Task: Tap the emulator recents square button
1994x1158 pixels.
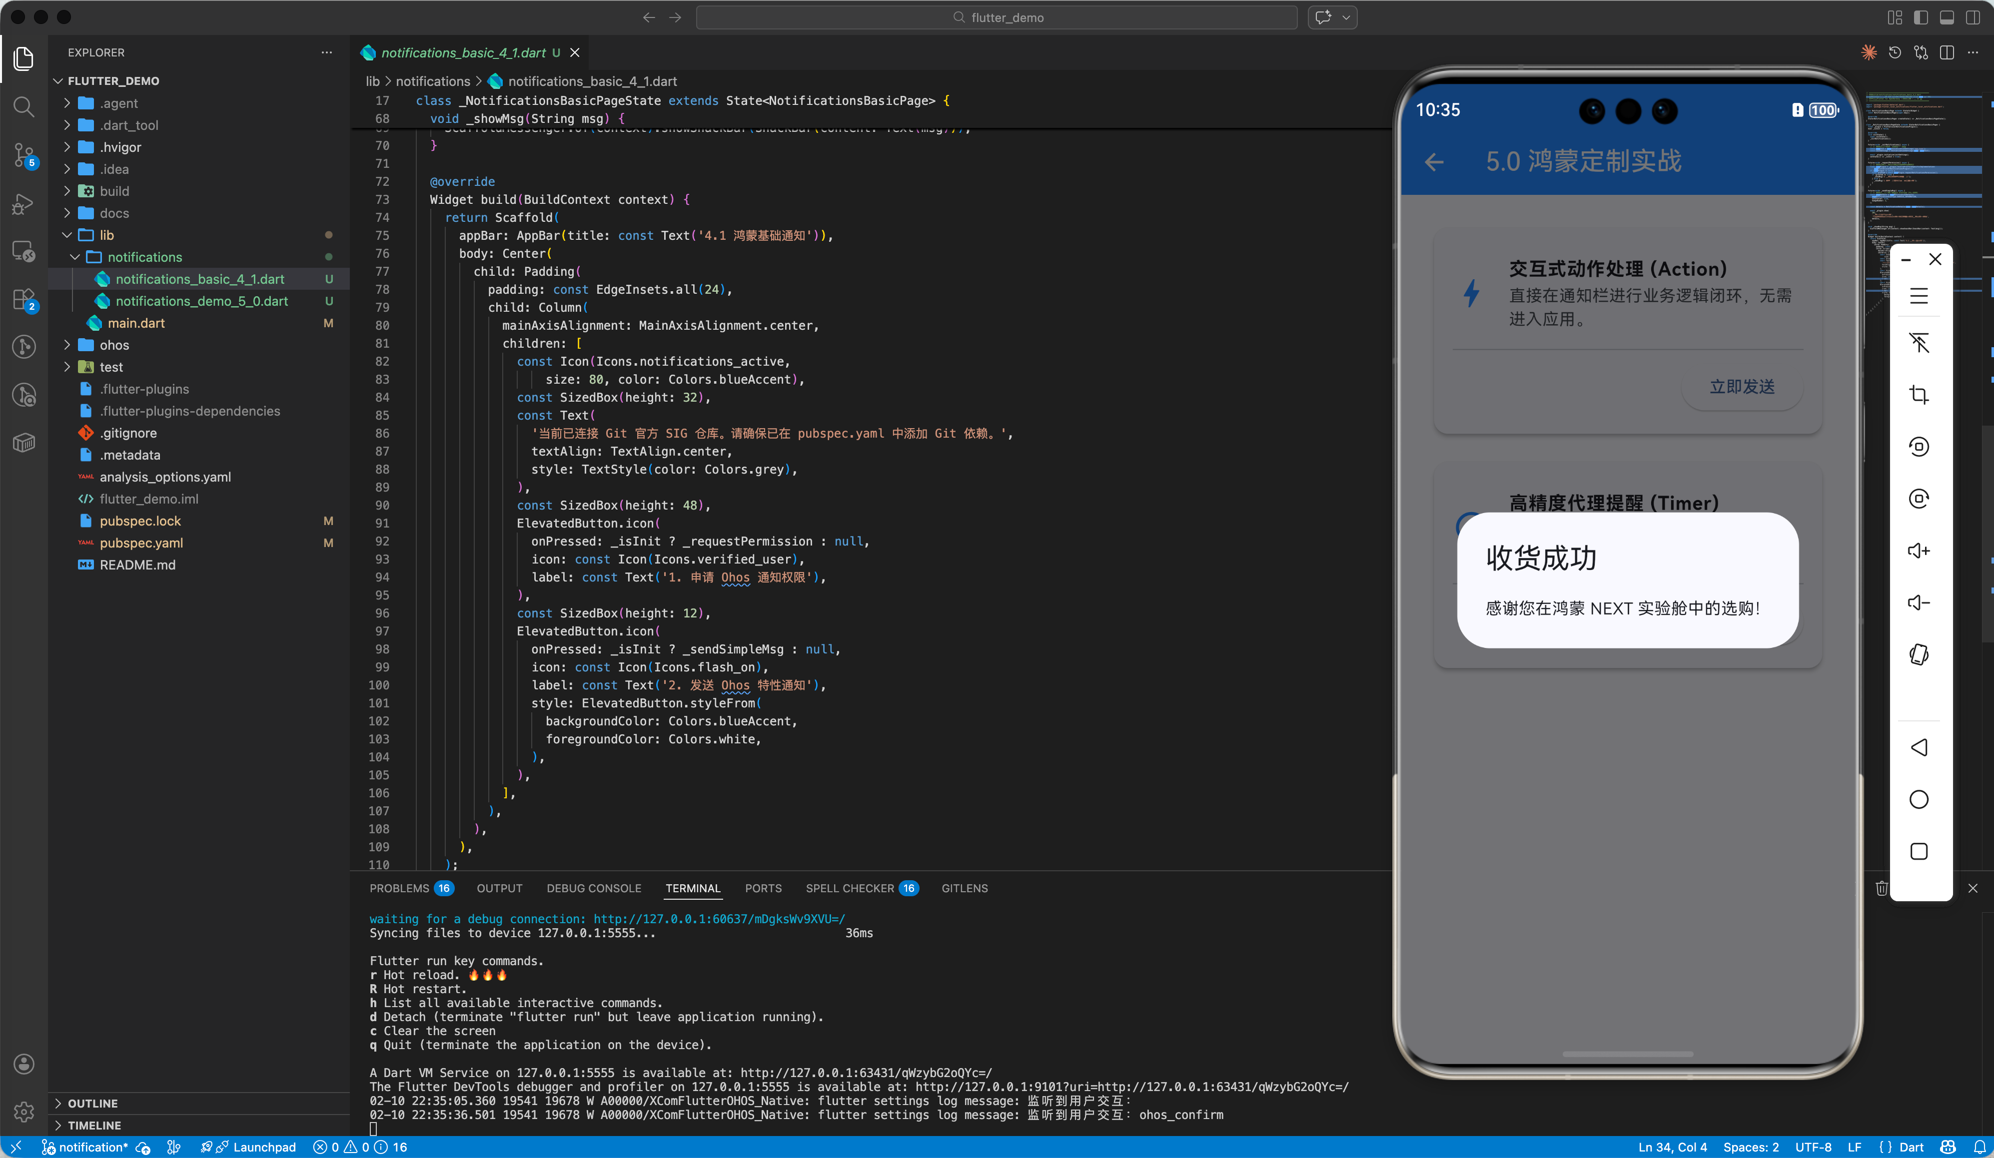Action: pyautogui.click(x=1919, y=851)
